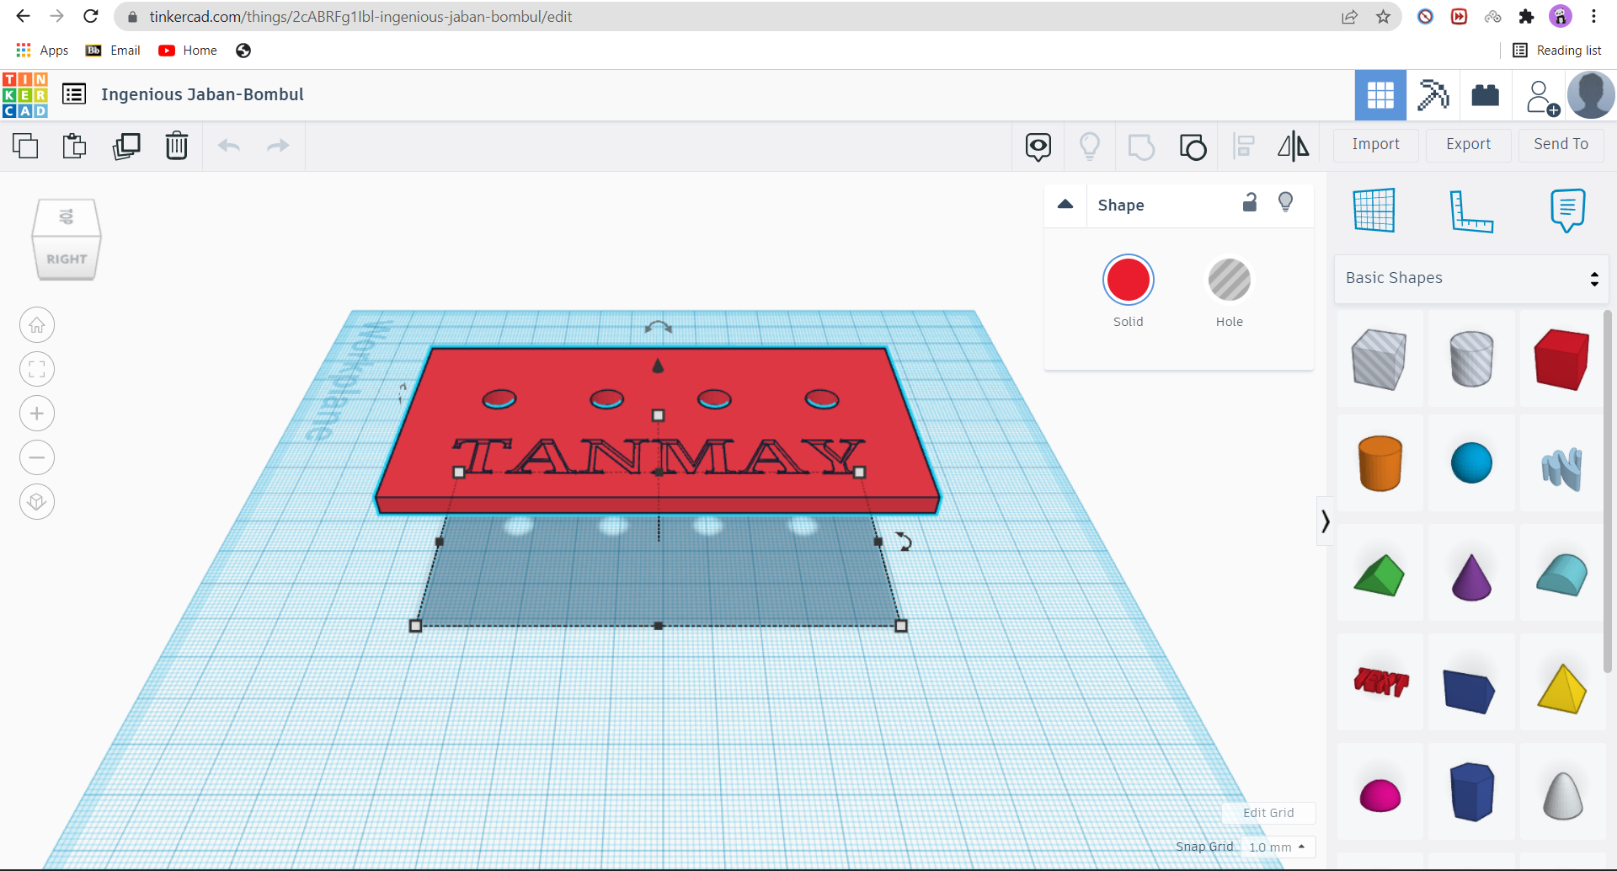Select the Align tool
1617x871 pixels.
point(1244,145)
